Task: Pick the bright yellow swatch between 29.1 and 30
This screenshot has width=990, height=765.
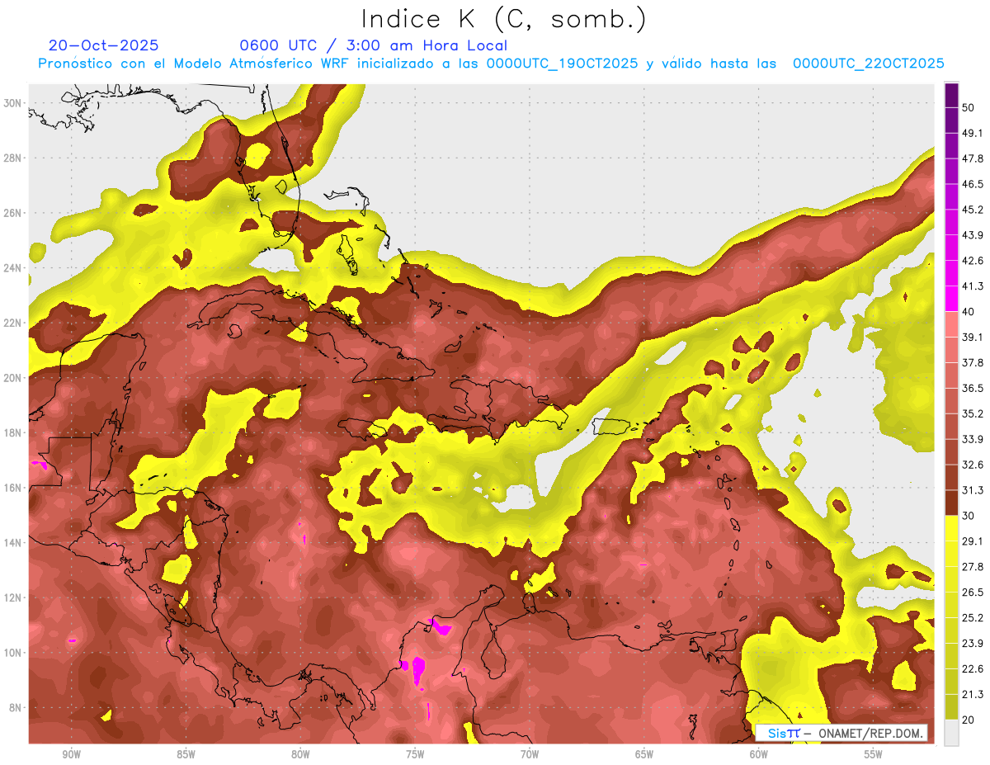Action: (x=951, y=528)
